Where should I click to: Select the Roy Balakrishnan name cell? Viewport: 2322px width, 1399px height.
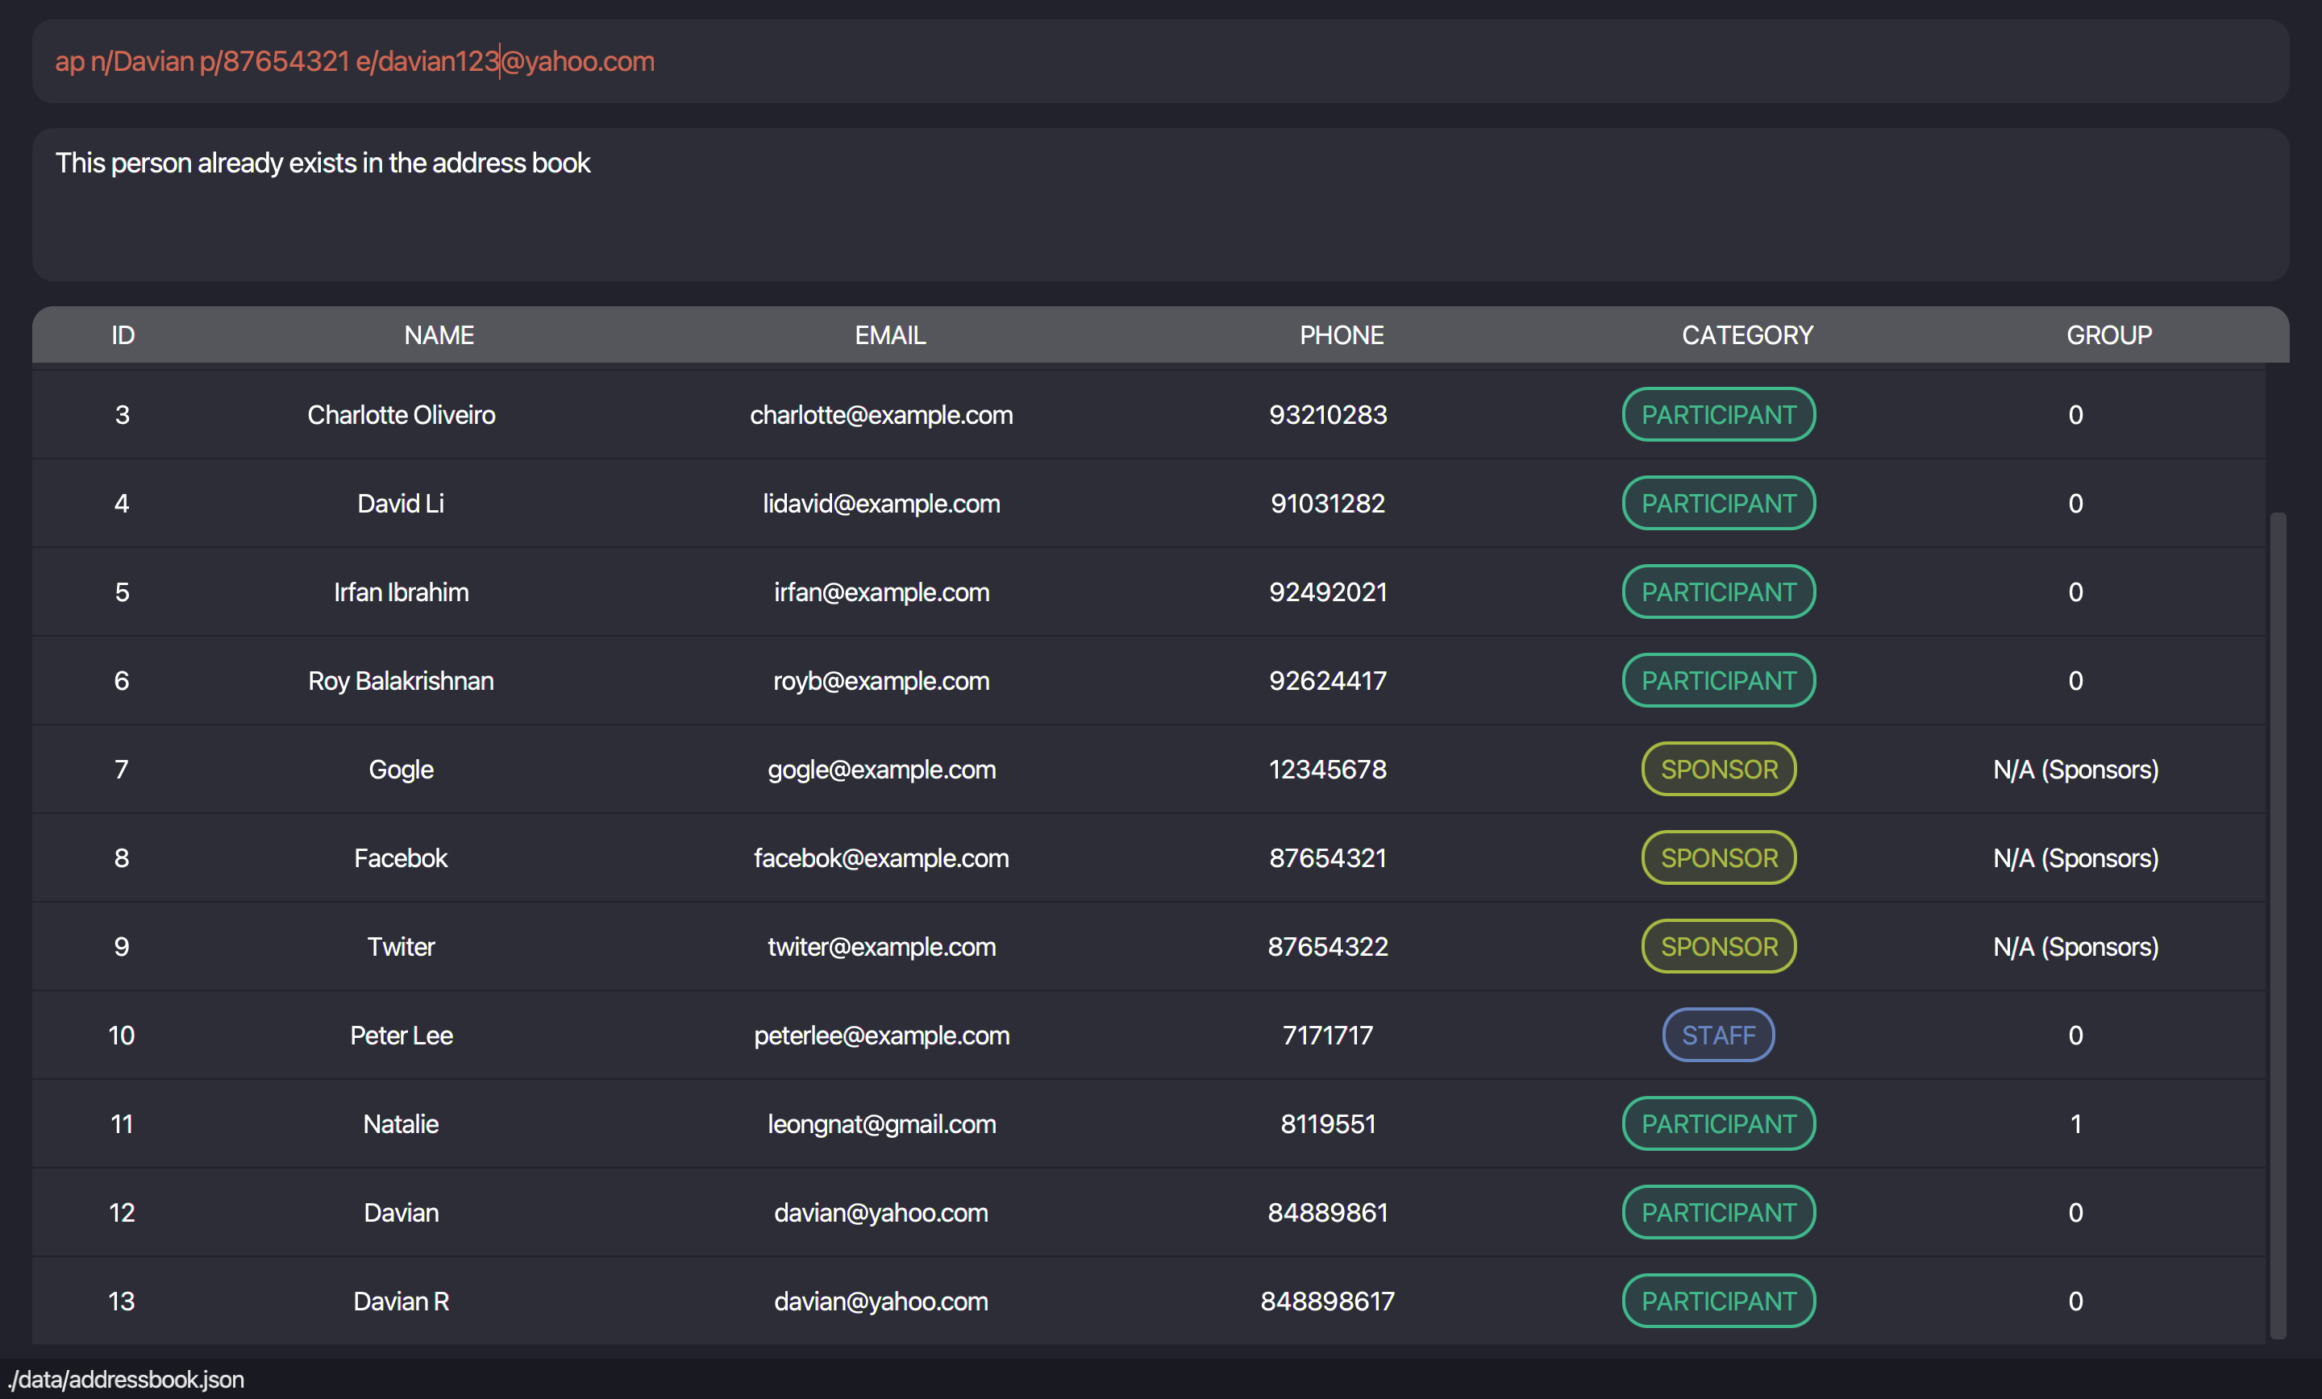pos(402,680)
